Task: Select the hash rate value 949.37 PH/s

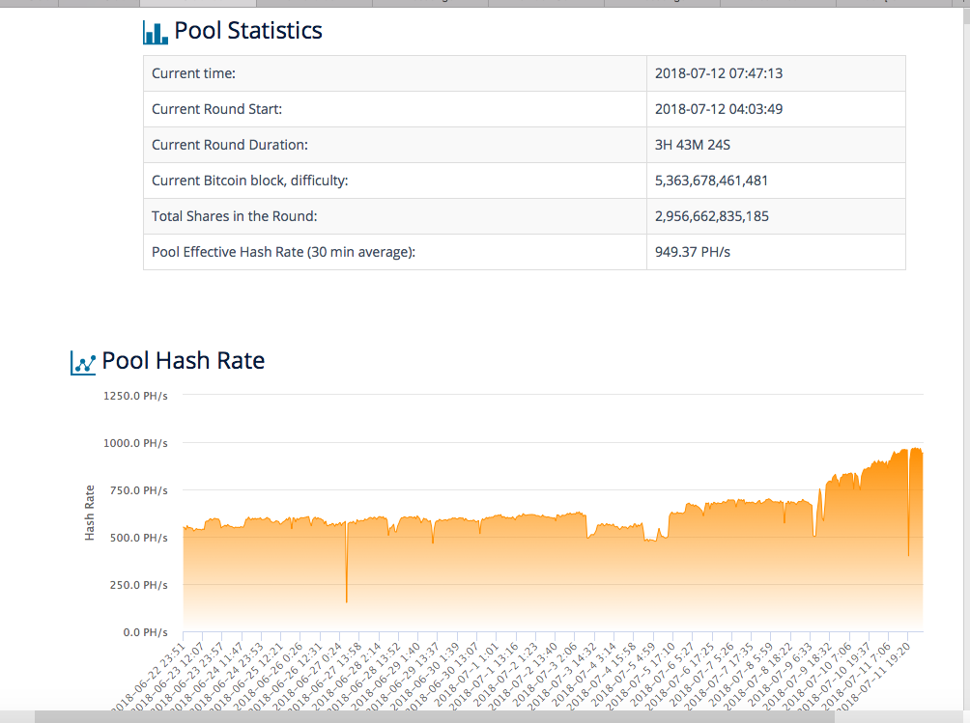Action: (693, 252)
